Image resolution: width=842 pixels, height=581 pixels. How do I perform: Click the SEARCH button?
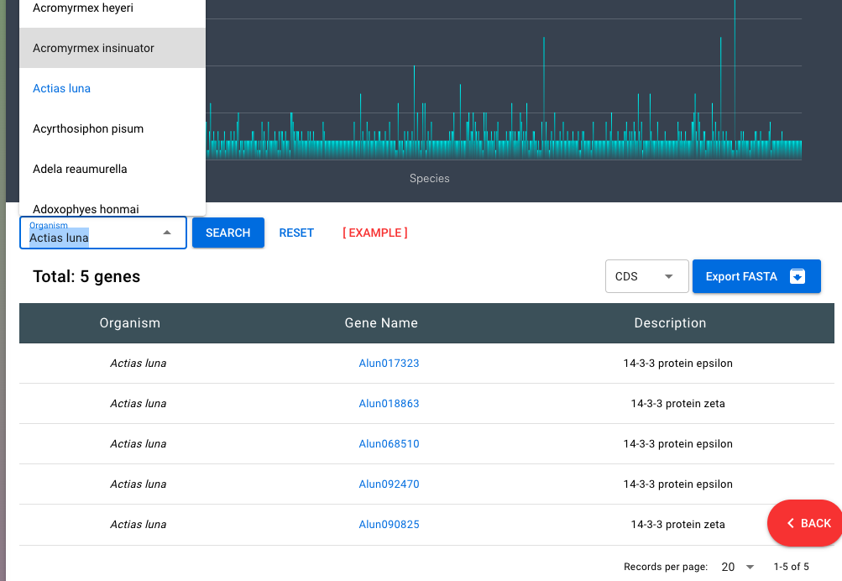pos(228,233)
